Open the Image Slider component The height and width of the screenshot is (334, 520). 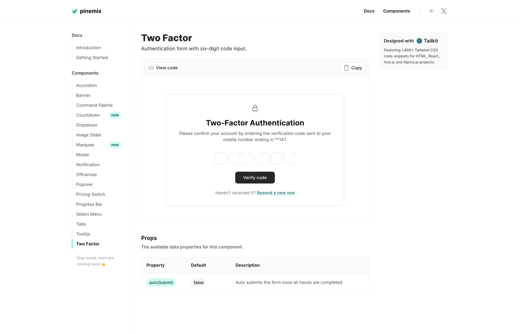pos(89,135)
